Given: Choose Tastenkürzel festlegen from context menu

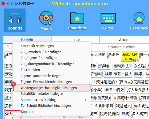Looking at the screenshot, I should [x=52, y=46].
